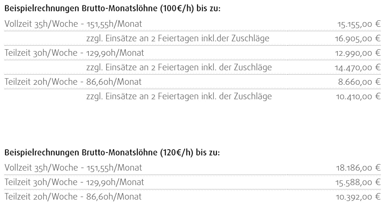
Task: Click the 15.588,00 € amount
Action: point(358,182)
